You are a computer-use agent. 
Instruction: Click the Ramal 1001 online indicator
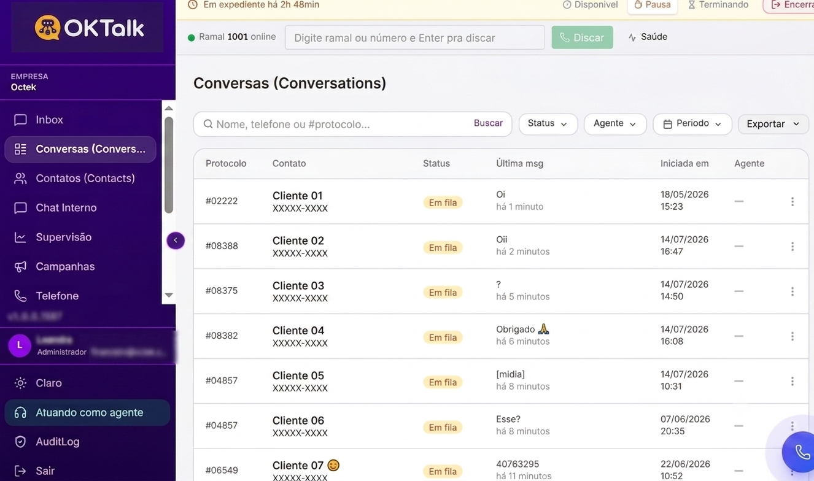231,37
